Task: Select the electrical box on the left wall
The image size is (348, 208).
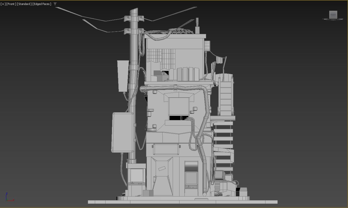Action: (123, 133)
